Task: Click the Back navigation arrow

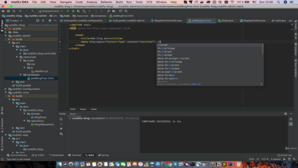Action: click(x=20, y=11)
